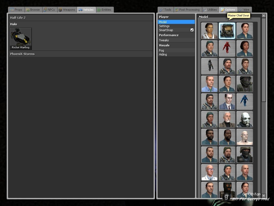Choose Barney in the blue shirt
The height and width of the screenshot is (206, 274).
(x=209, y=84)
